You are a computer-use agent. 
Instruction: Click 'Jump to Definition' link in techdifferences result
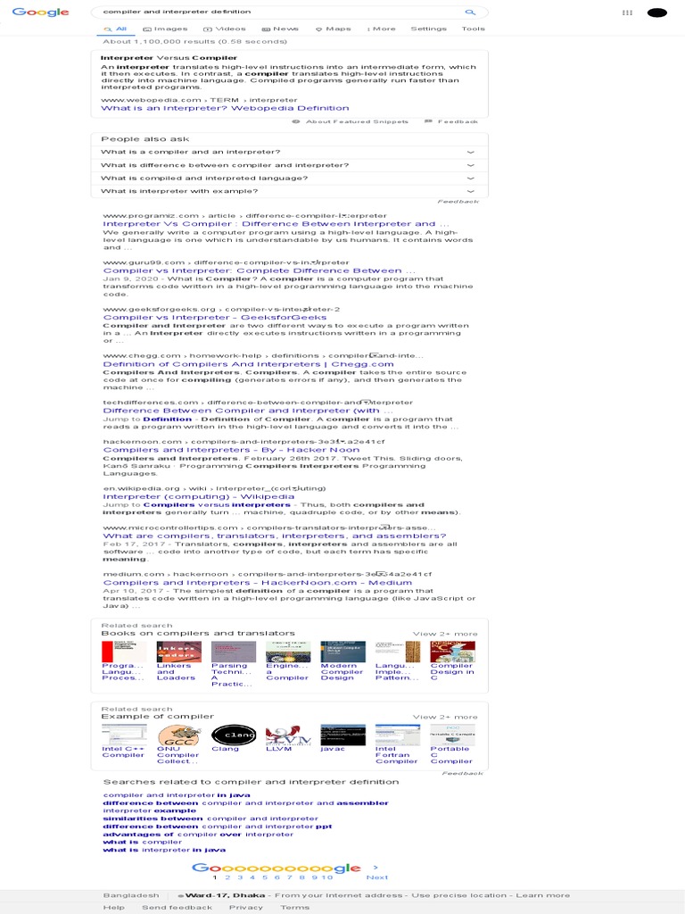(x=147, y=420)
